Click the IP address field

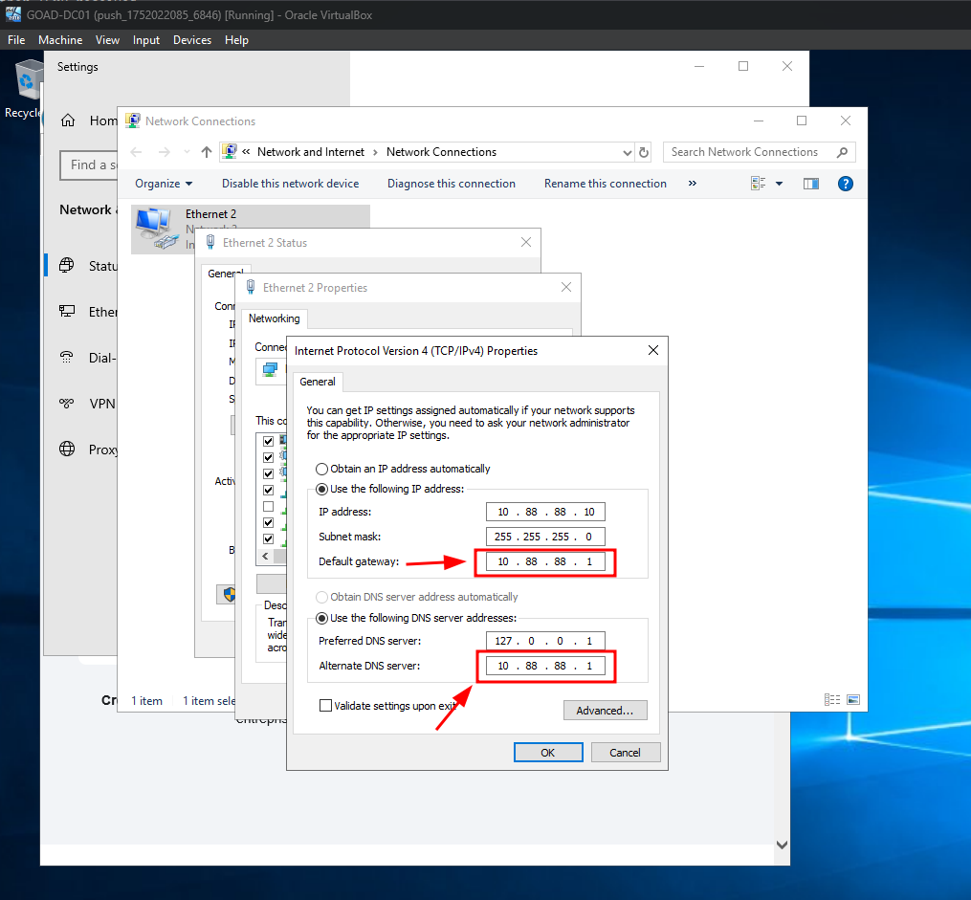(545, 512)
